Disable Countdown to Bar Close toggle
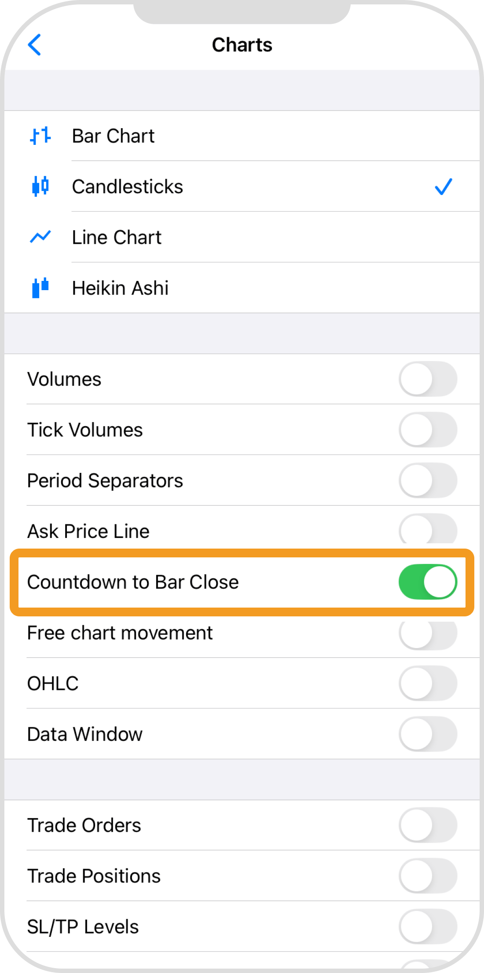 428,582
